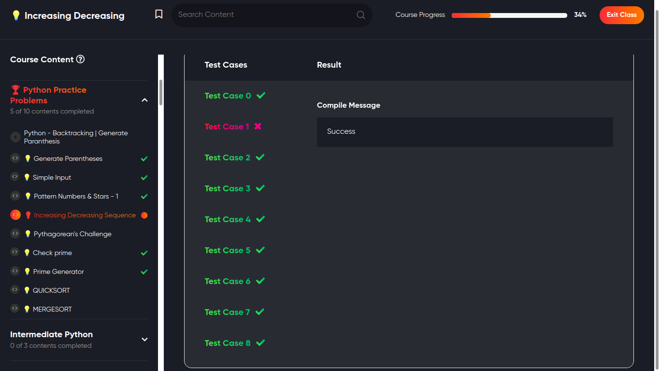Expand the Intermediate Python section
The height and width of the screenshot is (371, 660).
click(x=144, y=339)
